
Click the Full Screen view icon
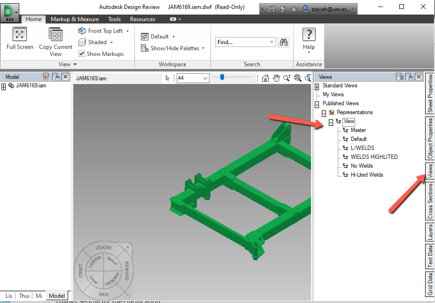20,34
